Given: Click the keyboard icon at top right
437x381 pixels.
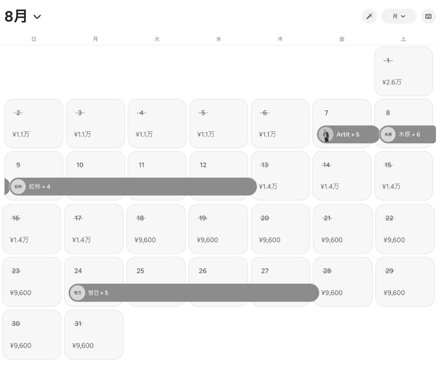Looking at the screenshot, I should click(428, 16).
